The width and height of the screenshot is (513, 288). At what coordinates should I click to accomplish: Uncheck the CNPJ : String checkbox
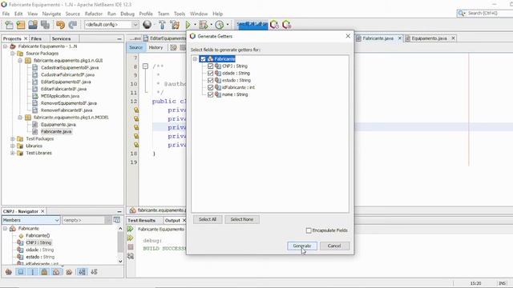pos(210,66)
